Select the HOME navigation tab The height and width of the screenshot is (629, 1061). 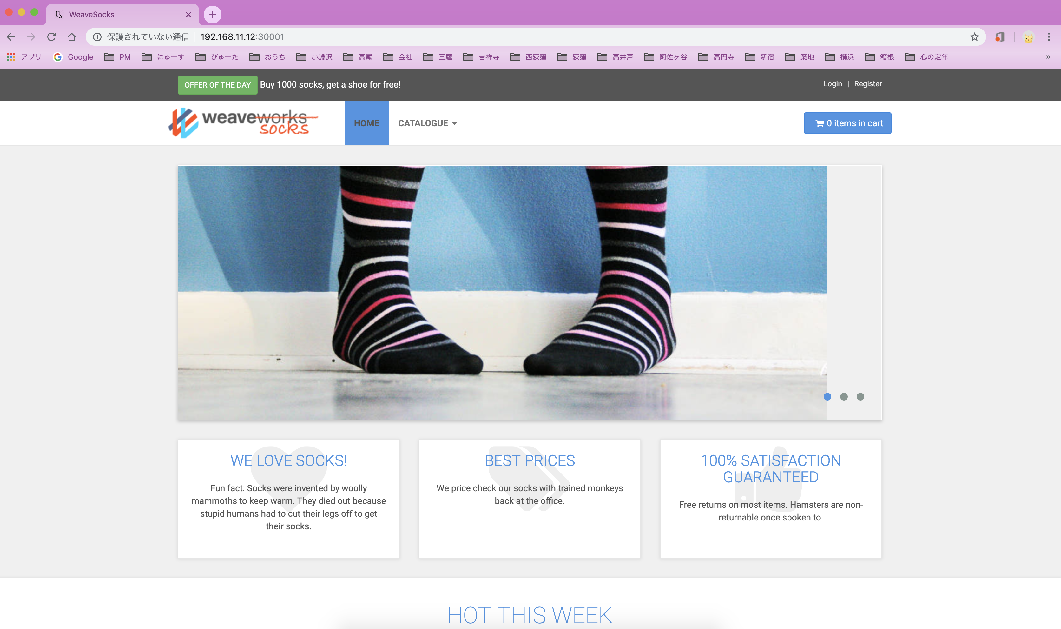366,123
